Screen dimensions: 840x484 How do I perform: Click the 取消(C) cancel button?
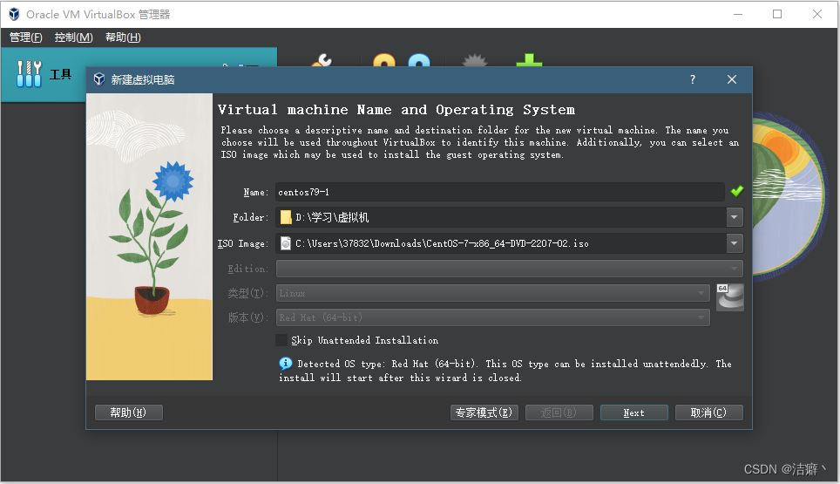tap(708, 412)
